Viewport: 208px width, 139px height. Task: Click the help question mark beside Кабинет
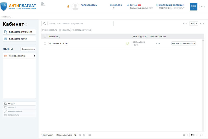[x=26, y=24]
